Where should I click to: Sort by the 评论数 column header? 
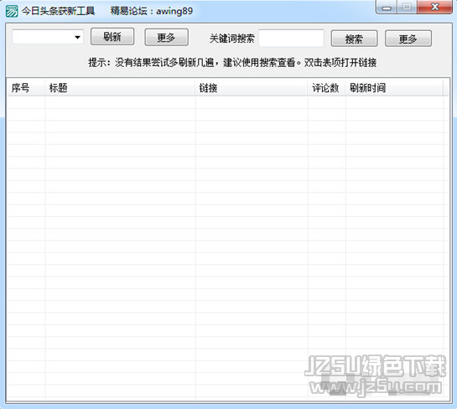point(326,88)
